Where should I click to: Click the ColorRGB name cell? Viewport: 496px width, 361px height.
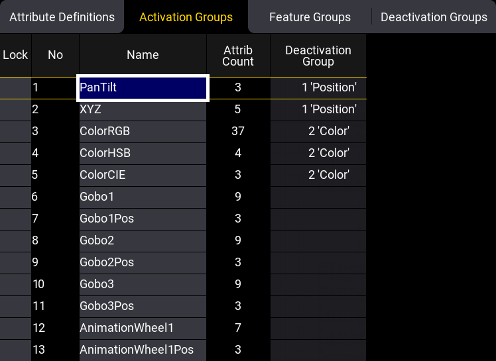143,131
